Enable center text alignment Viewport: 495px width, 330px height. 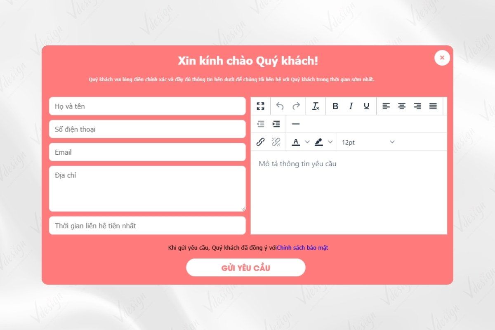pyautogui.click(x=402, y=106)
